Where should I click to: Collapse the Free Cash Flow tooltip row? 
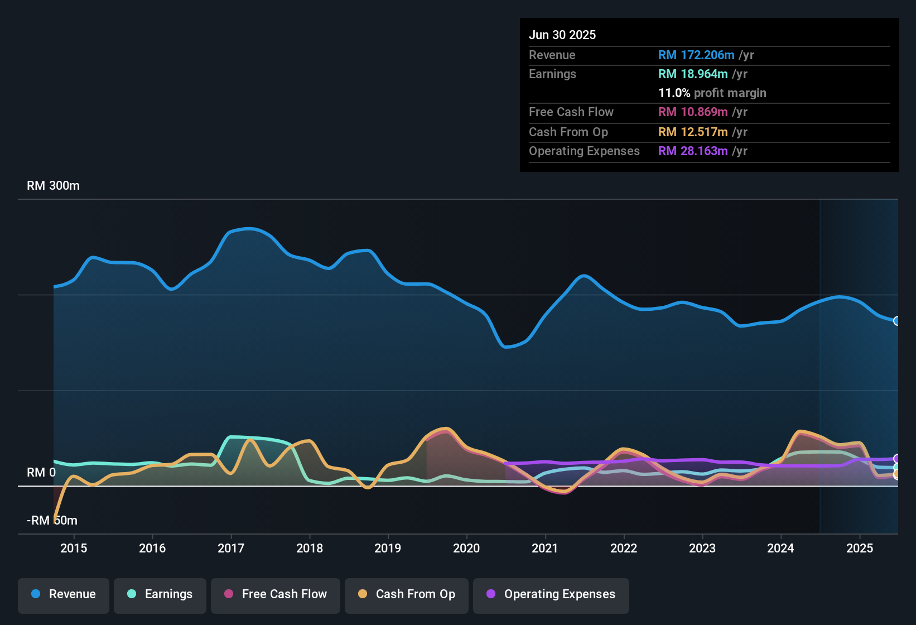(x=571, y=112)
